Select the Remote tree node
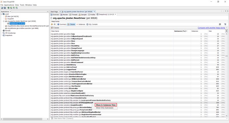Viewport: 229px width, 123px height. [8, 31]
